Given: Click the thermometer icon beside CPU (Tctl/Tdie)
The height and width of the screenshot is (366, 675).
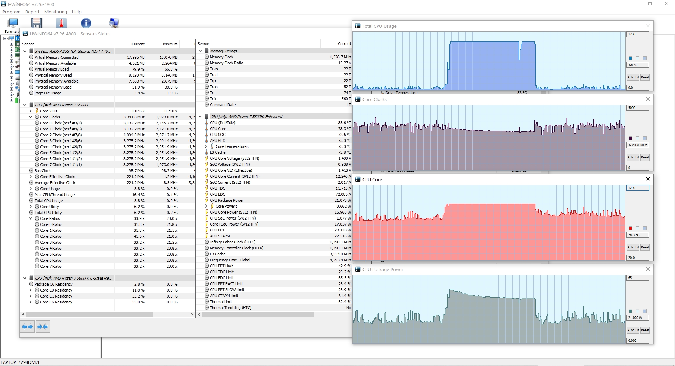Looking at the screenshot, I should point(206,123).
